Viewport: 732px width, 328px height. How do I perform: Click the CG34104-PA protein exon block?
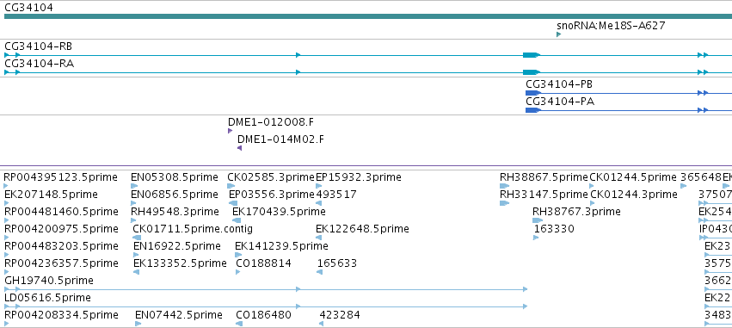[532, 110]
